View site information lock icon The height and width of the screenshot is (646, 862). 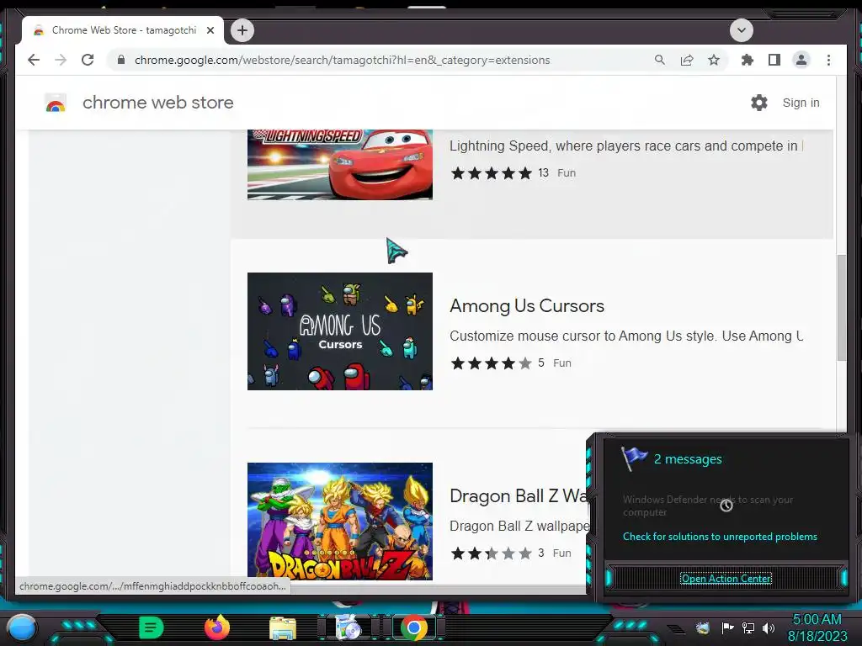click(x=121, y=60)
